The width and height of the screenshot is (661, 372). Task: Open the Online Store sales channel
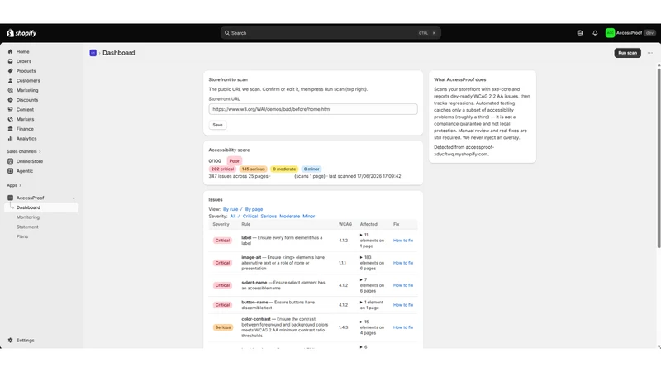(30, 161)
